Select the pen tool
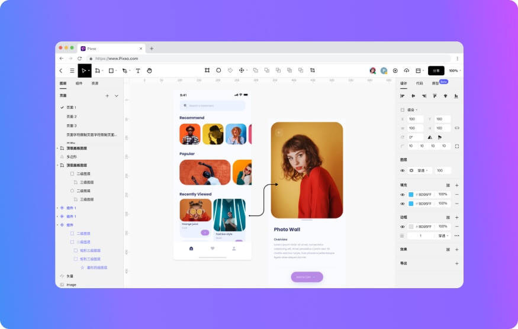The image size is (518, 329). click(124, 70)
